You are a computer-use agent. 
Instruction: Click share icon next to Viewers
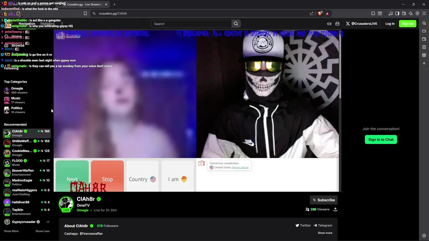click(335, 210)
